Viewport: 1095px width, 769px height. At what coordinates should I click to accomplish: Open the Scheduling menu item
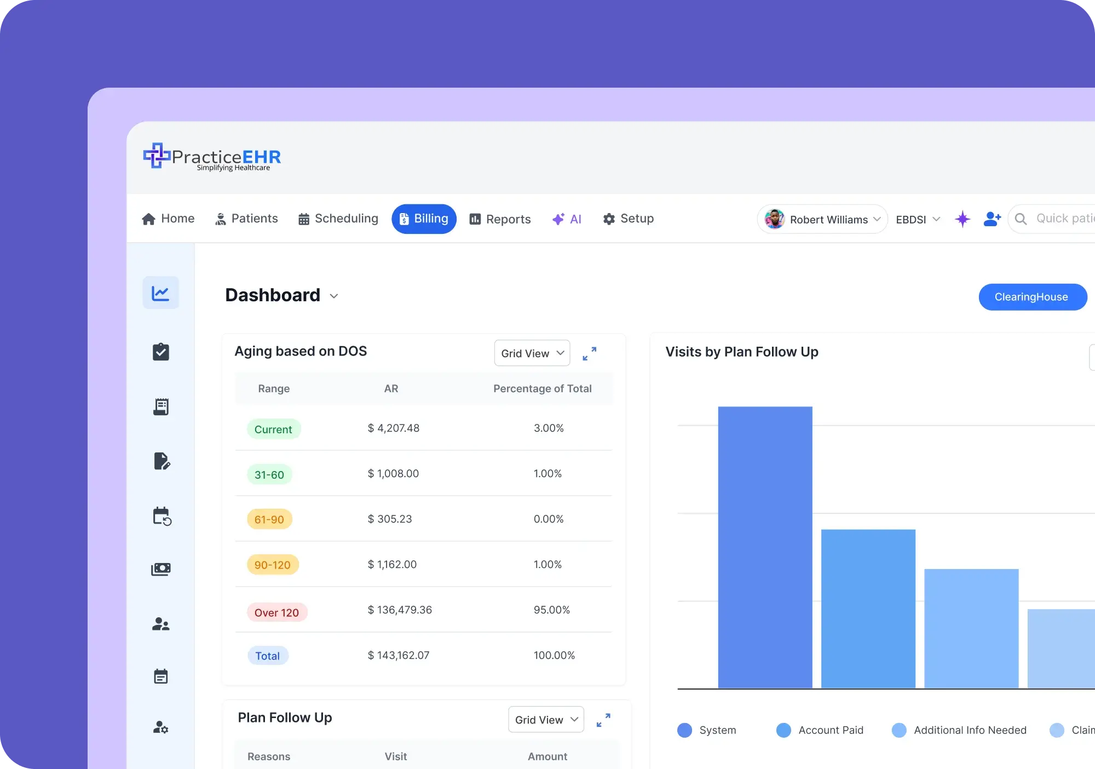(338, 219)
